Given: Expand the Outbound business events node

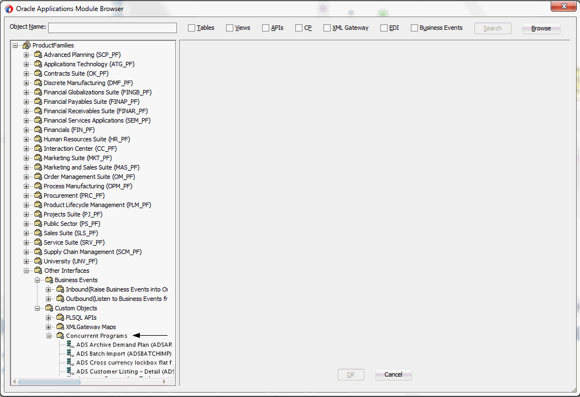Looking at the screenshot, I should (x=49, y=299).
